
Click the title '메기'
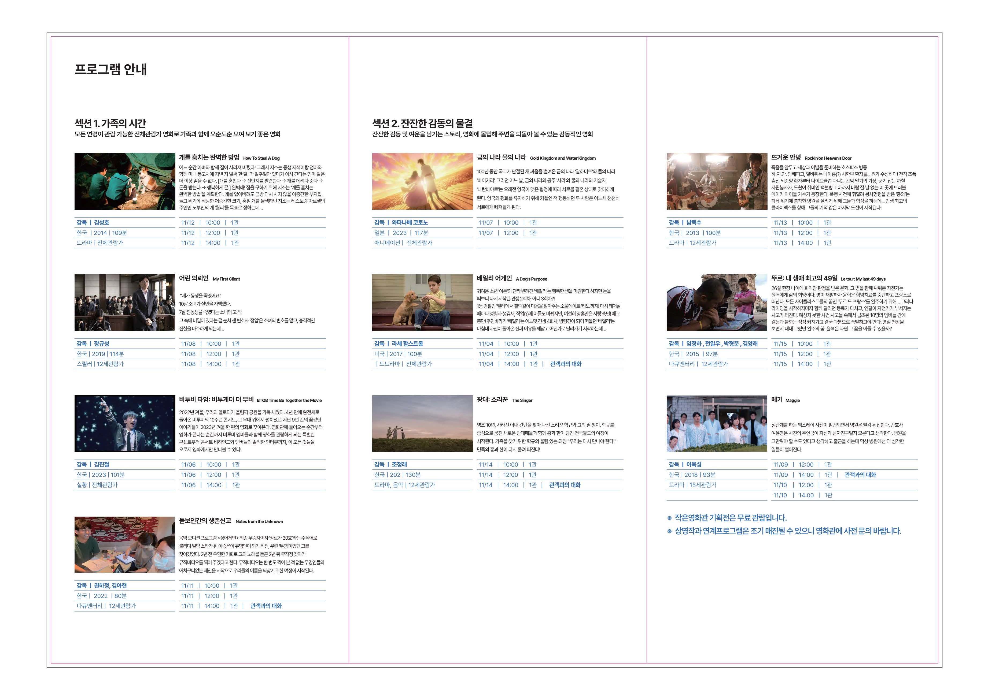tap(777, 399)
